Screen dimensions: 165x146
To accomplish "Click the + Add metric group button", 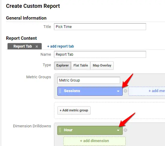I will (x=74, y=110).
